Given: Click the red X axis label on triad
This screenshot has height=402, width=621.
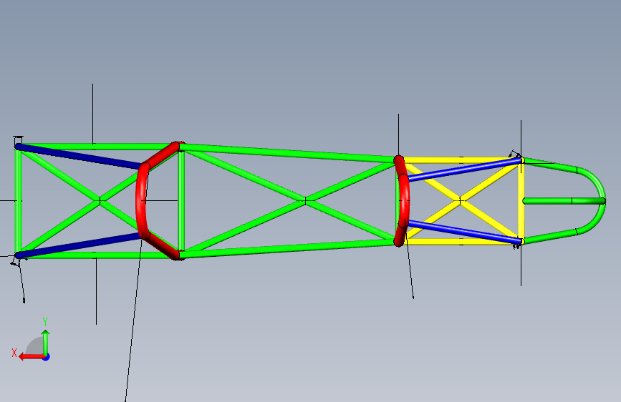Looking at the screenshot, I should [14, 353].
